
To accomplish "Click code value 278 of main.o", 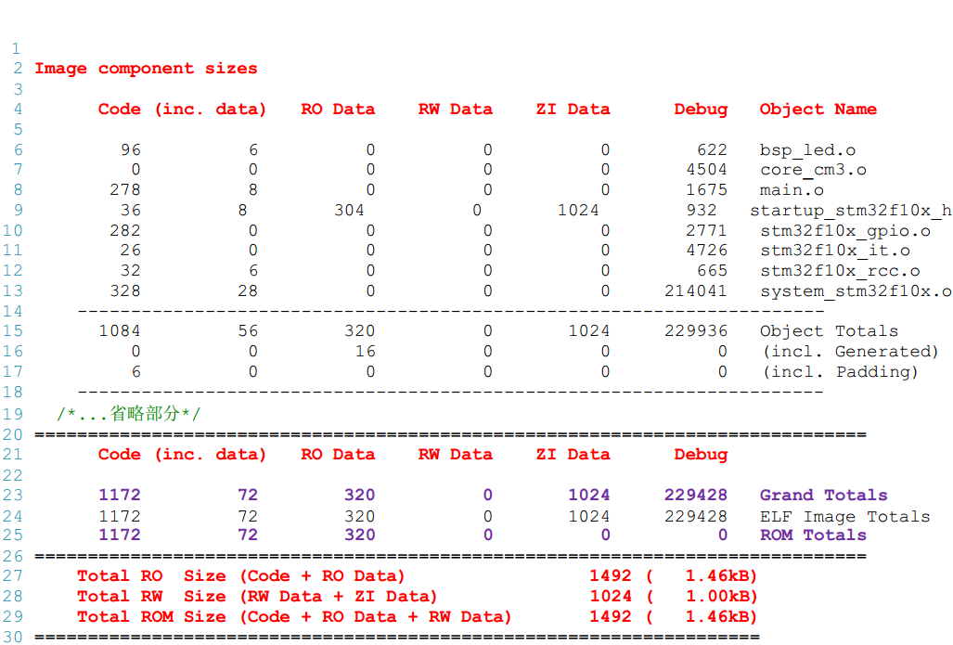I will (x=125, y=190).
